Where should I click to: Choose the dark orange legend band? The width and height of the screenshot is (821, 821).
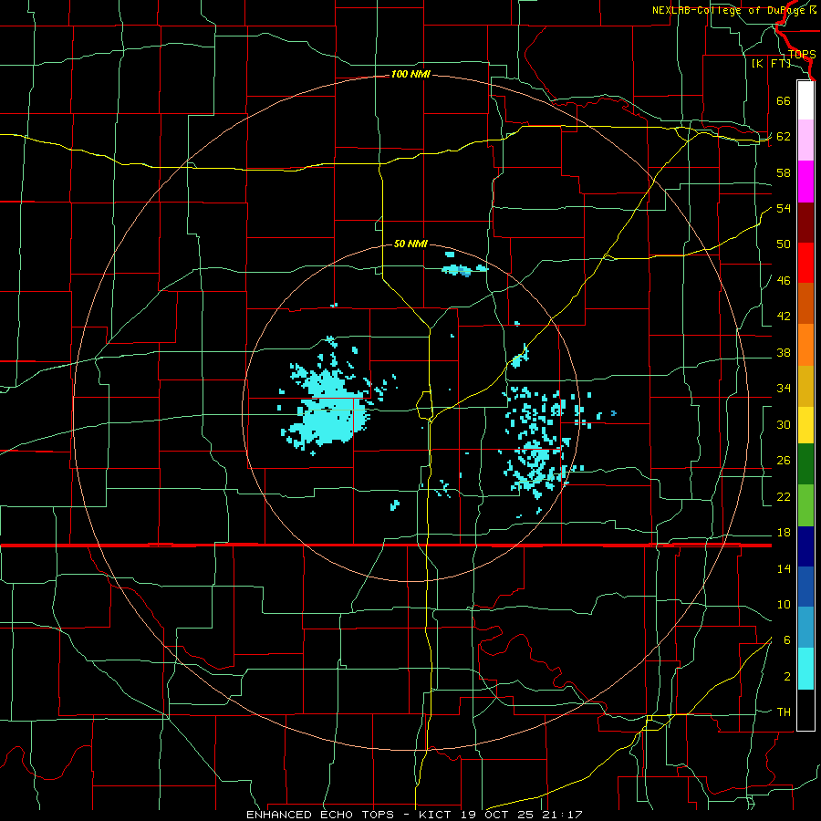click(805, 303)
